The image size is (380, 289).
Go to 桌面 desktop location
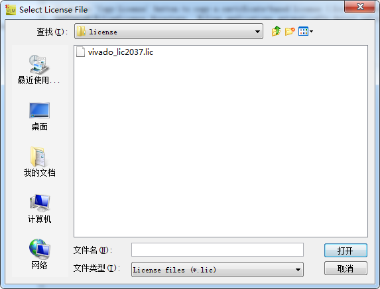(39, 116)
